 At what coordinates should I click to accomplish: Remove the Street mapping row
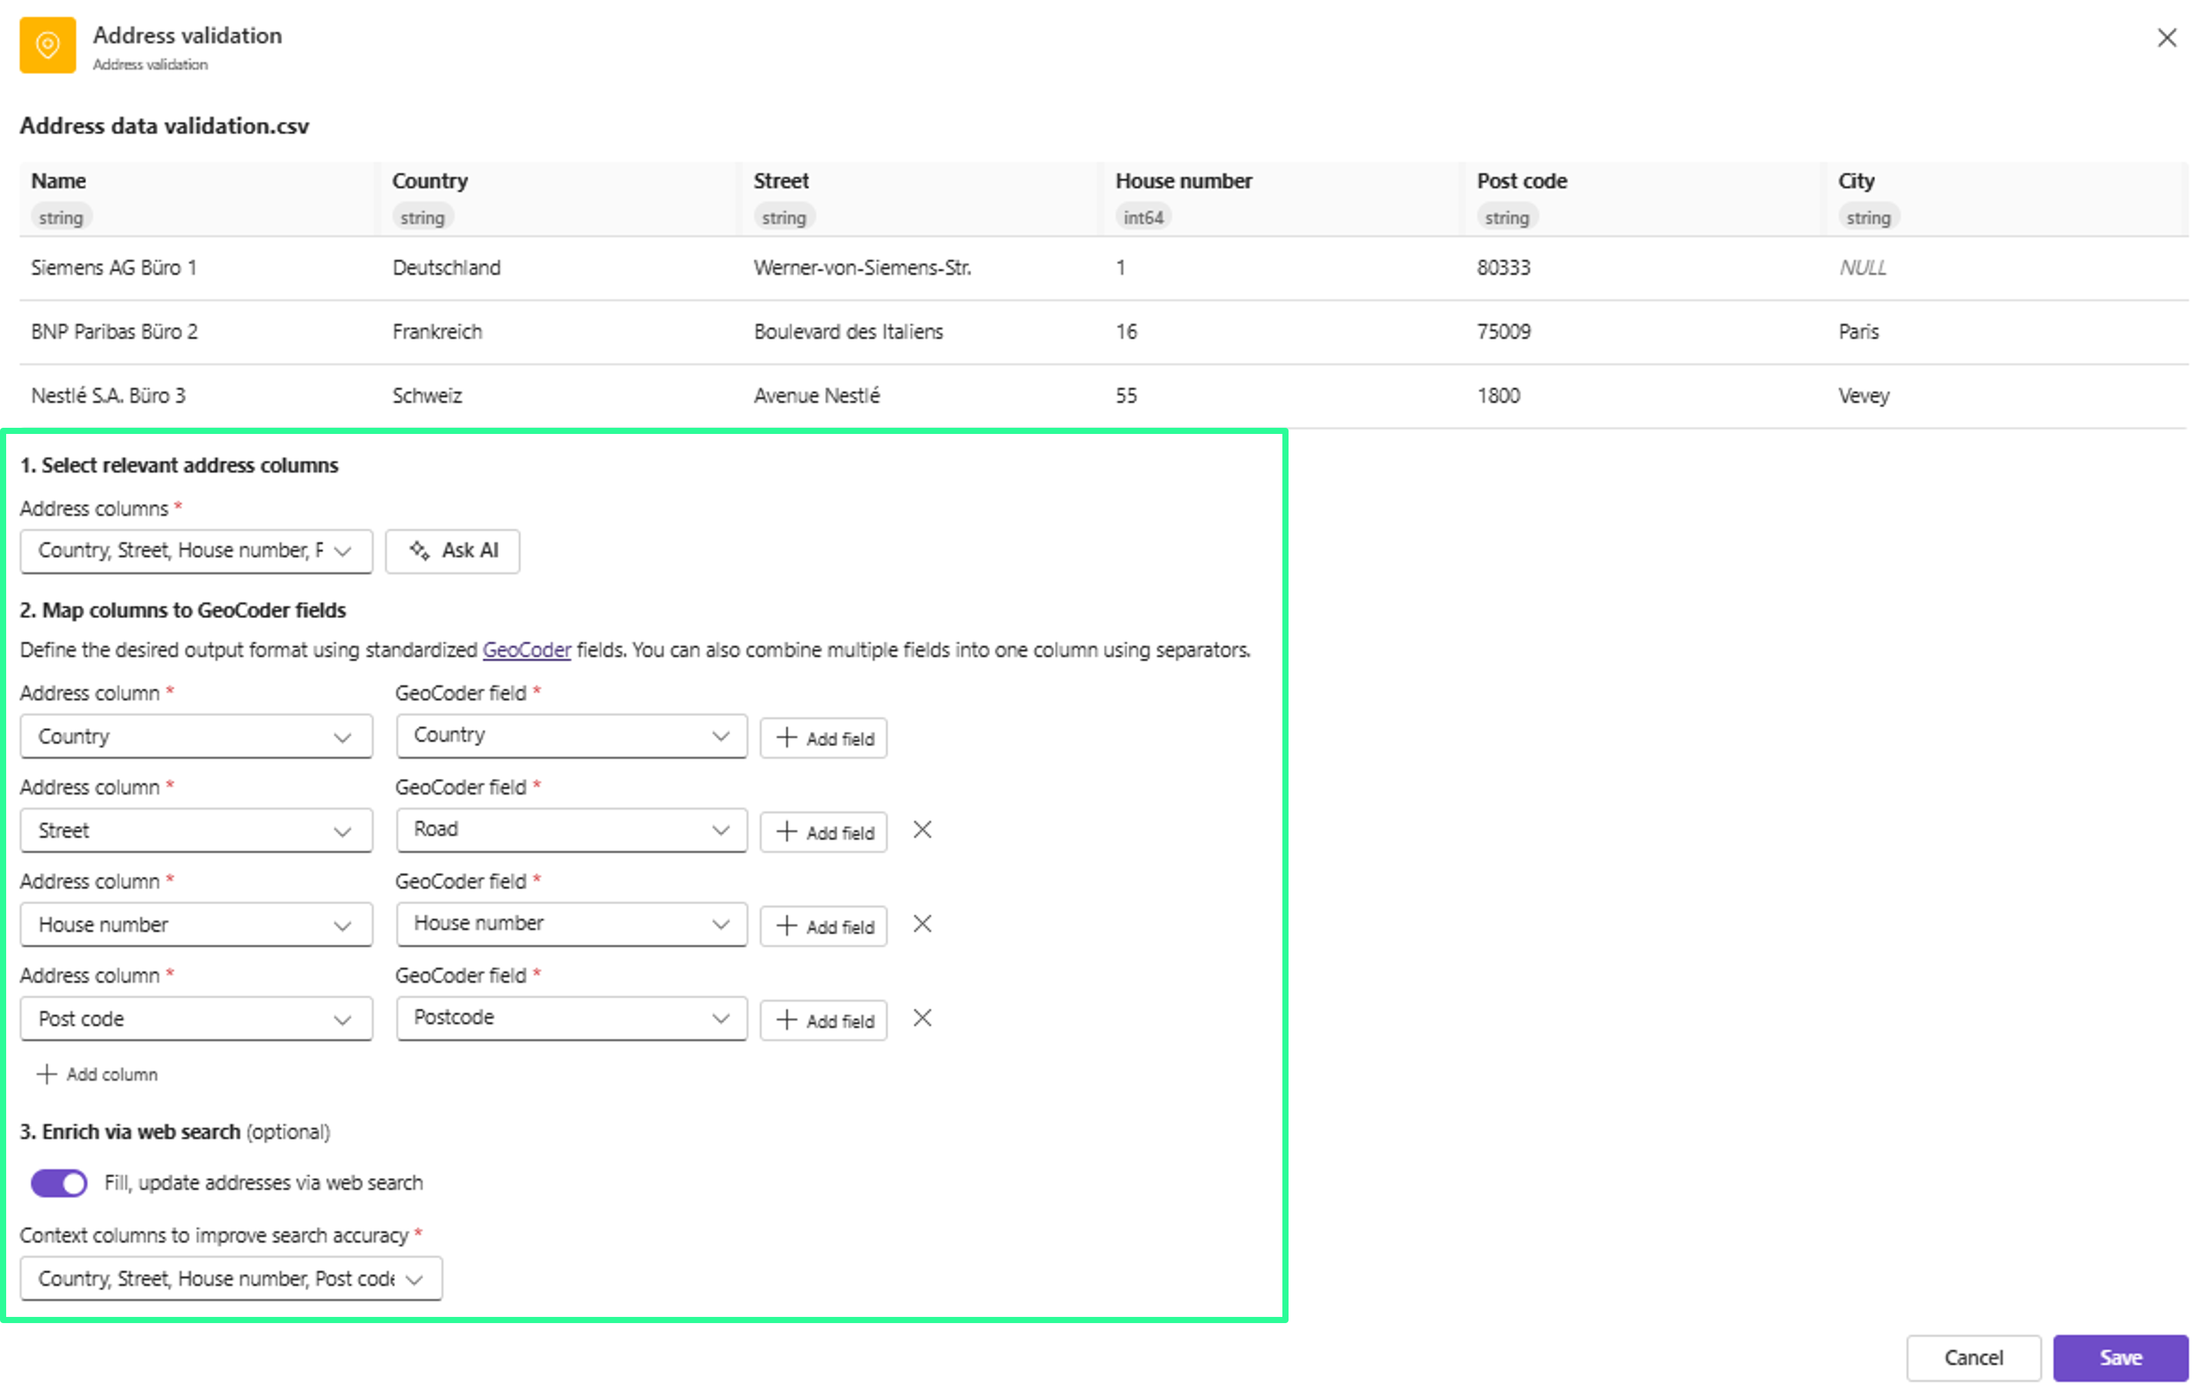pos(922,830)
